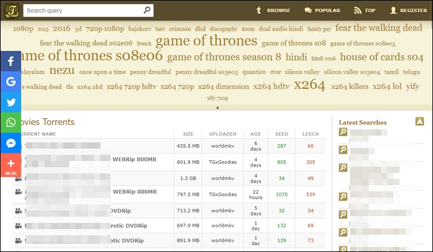The height and width of the screenshot is (252, 433).
Task: Share via the Google icon
Action: (11, 82)
